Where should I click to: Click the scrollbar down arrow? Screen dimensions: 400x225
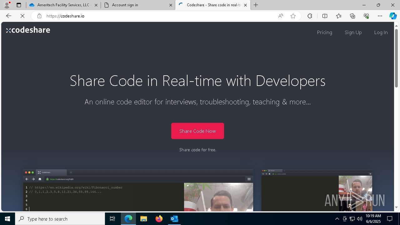click(397, 207)
